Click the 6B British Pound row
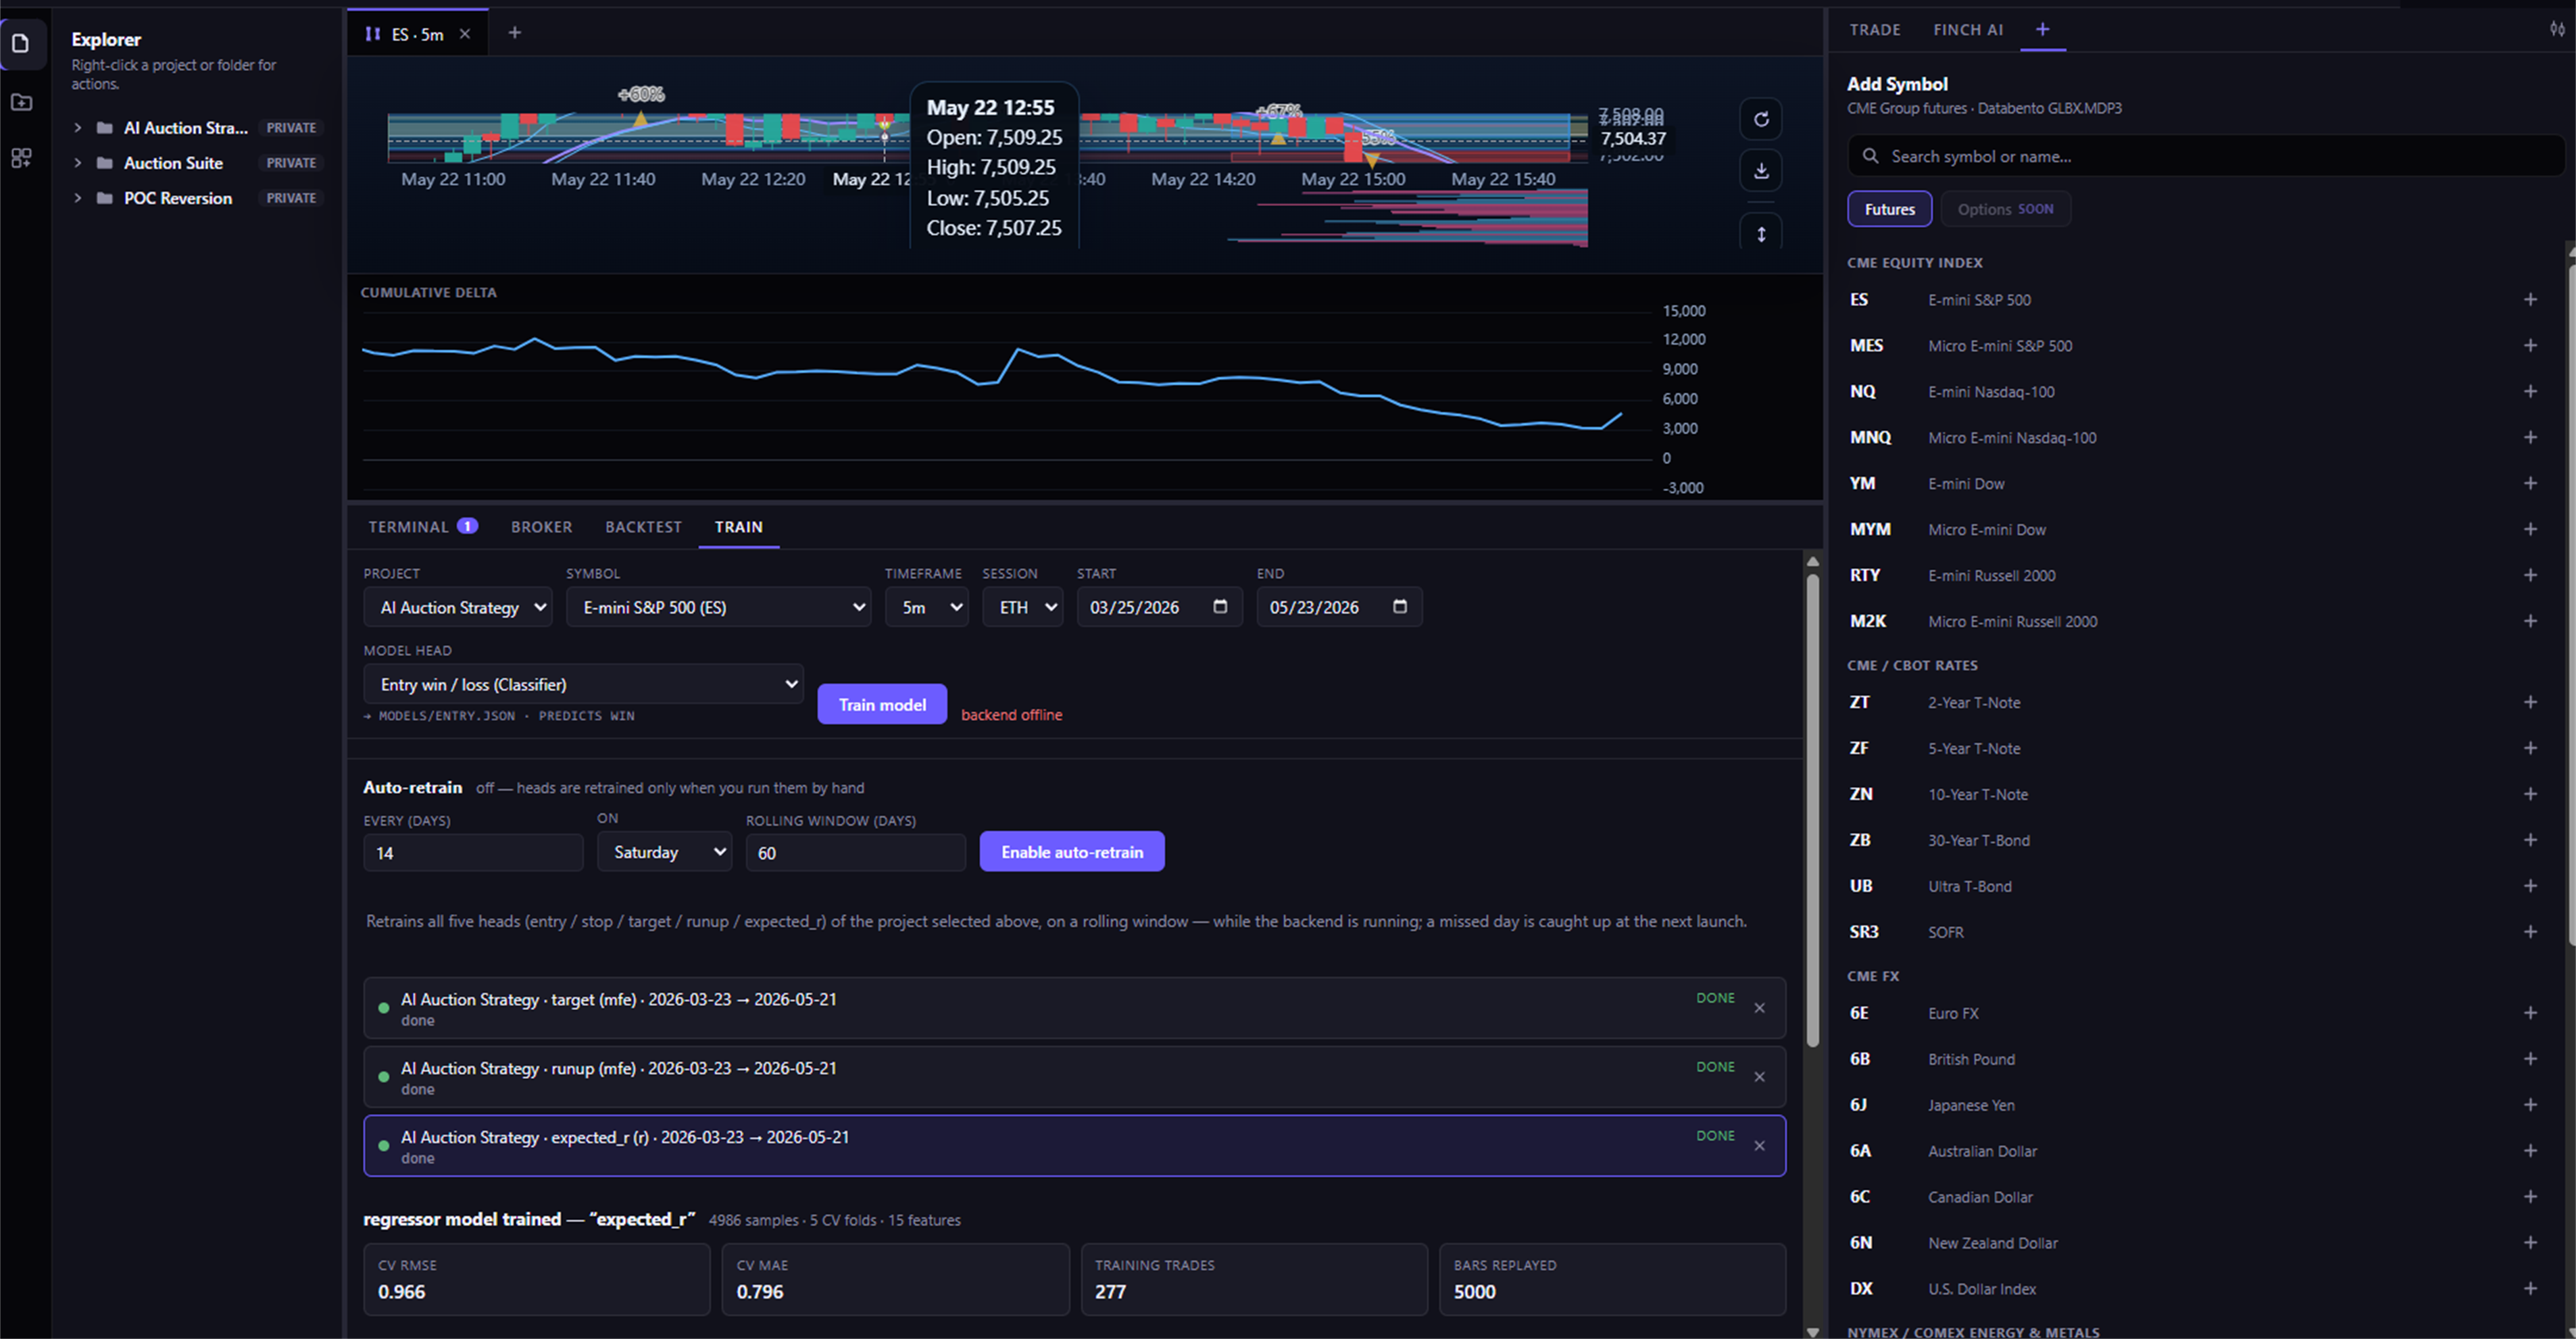Image resolution: width=2576 pixels, height=1339 pixels. pos(2195,1060)
